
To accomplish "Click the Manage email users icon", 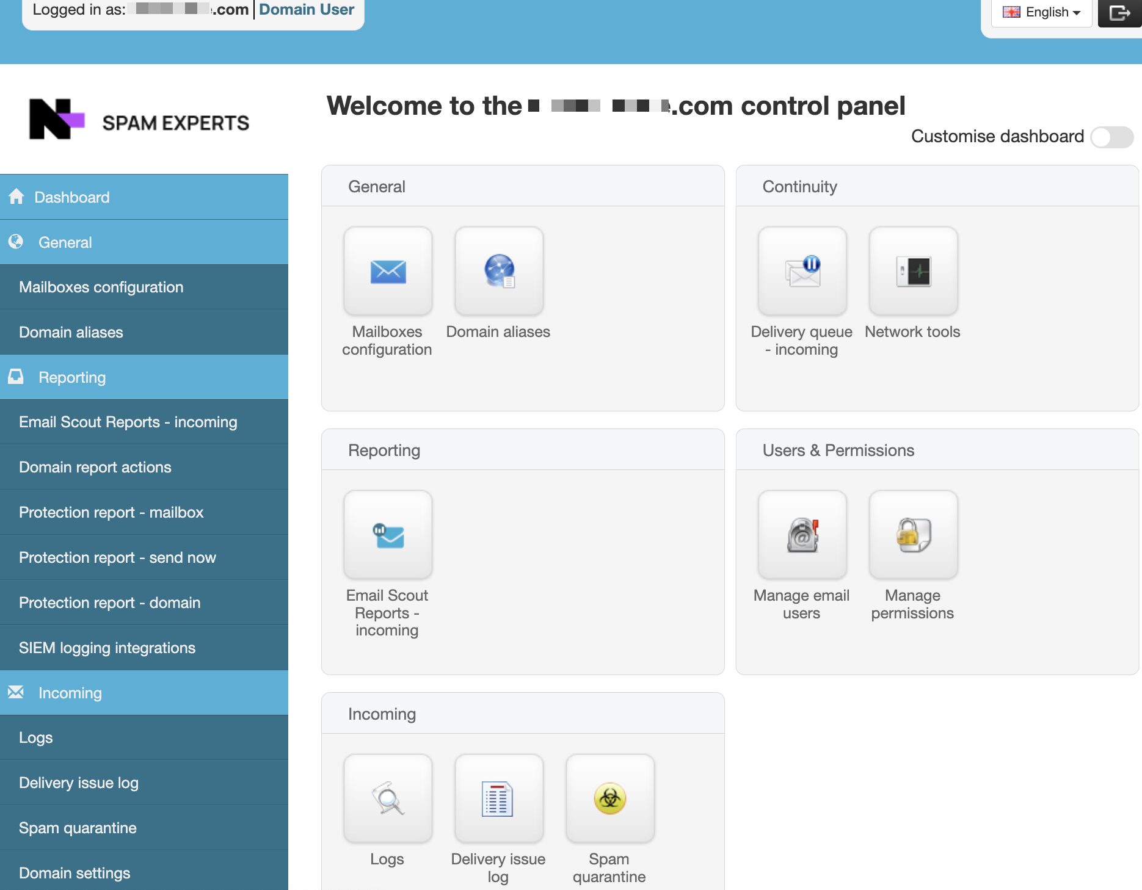I will (x=802, y=535).
